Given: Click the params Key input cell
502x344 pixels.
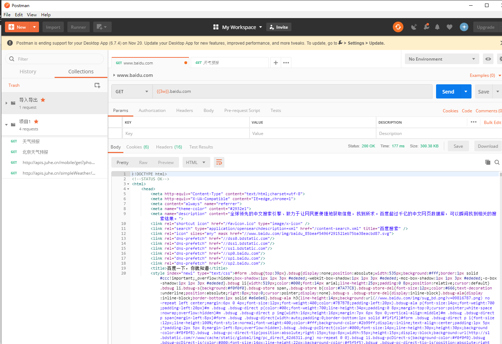Looking at the screenshot, I should click(186, 134).
